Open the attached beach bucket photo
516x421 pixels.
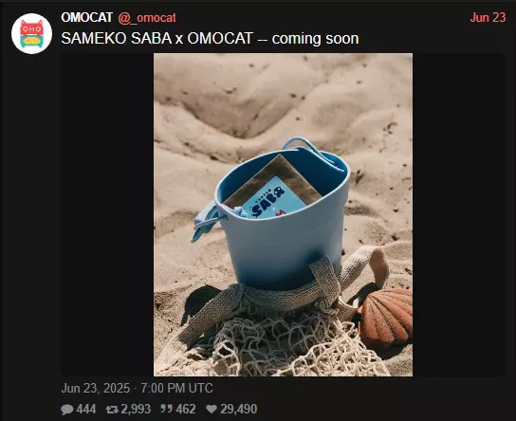(x=283, y=215)
